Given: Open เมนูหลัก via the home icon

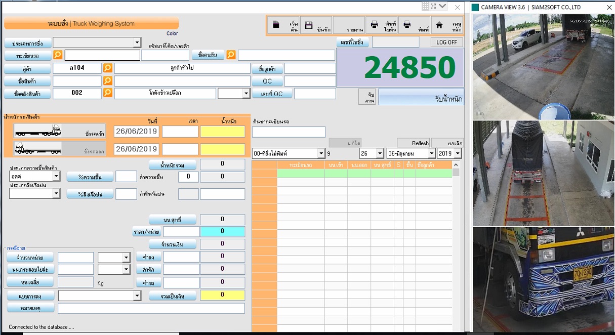Looking at the screenshot, I should pos(439,25).
